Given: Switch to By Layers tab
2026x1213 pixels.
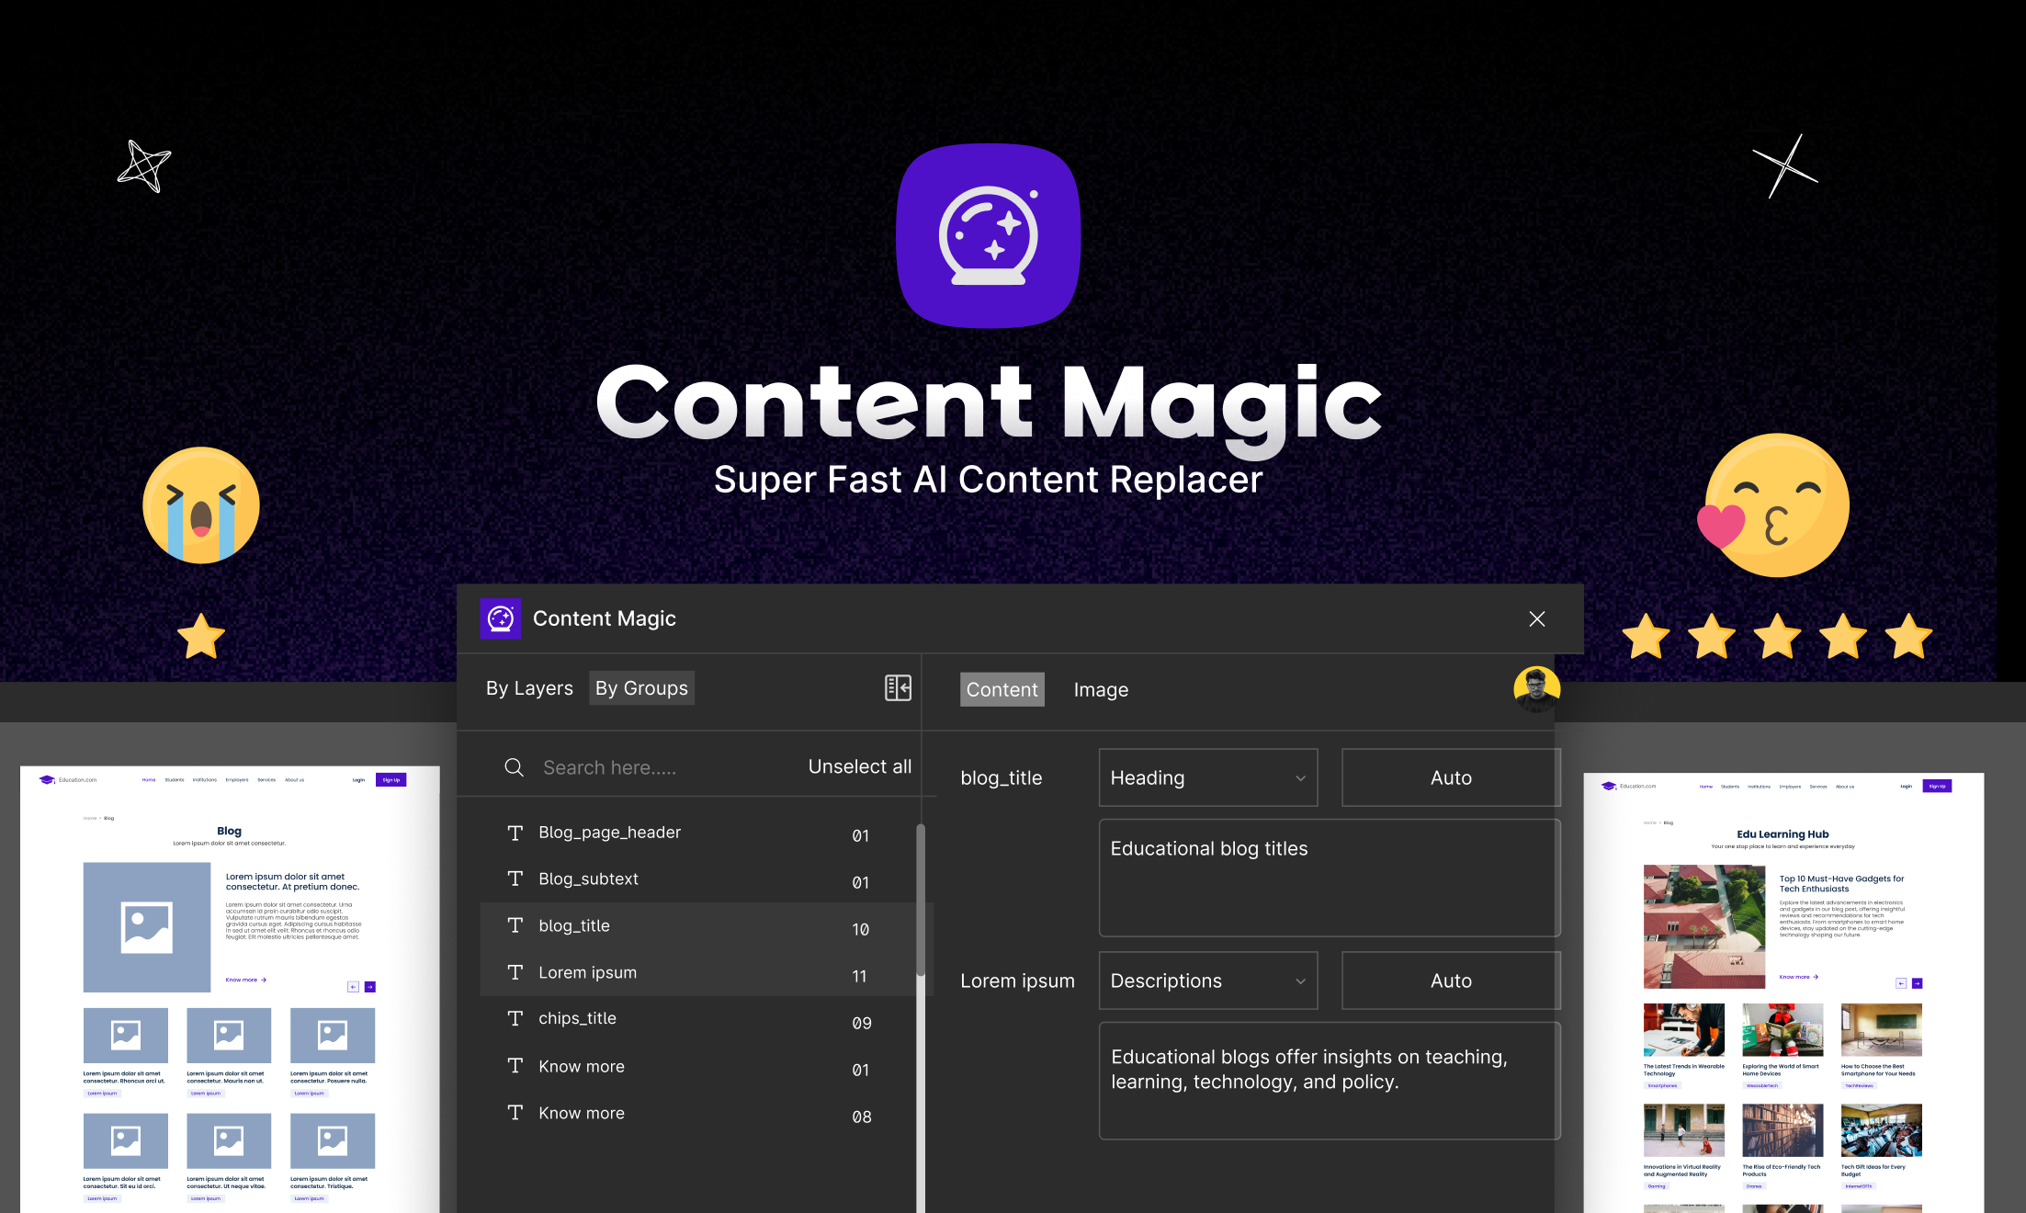Looking at the screenshot, I should click(529, 688).
